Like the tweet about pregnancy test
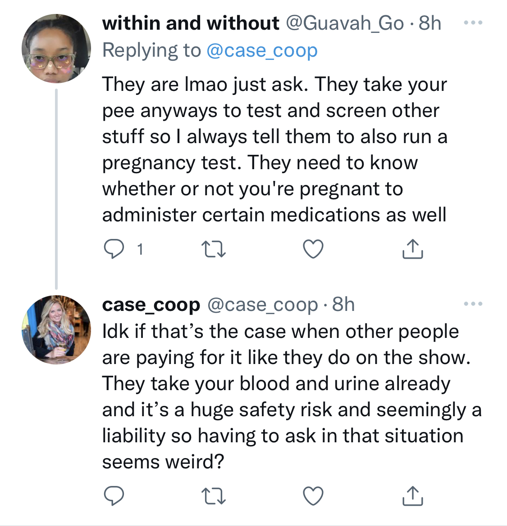Viewport: 507px width, 526px height. pos(313,249)
